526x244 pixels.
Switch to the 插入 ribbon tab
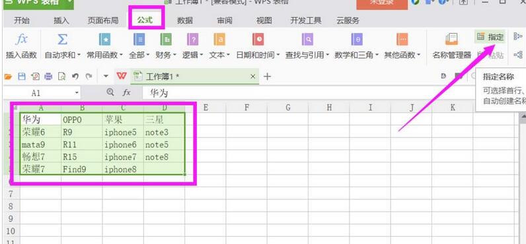(x=61, y=20)
